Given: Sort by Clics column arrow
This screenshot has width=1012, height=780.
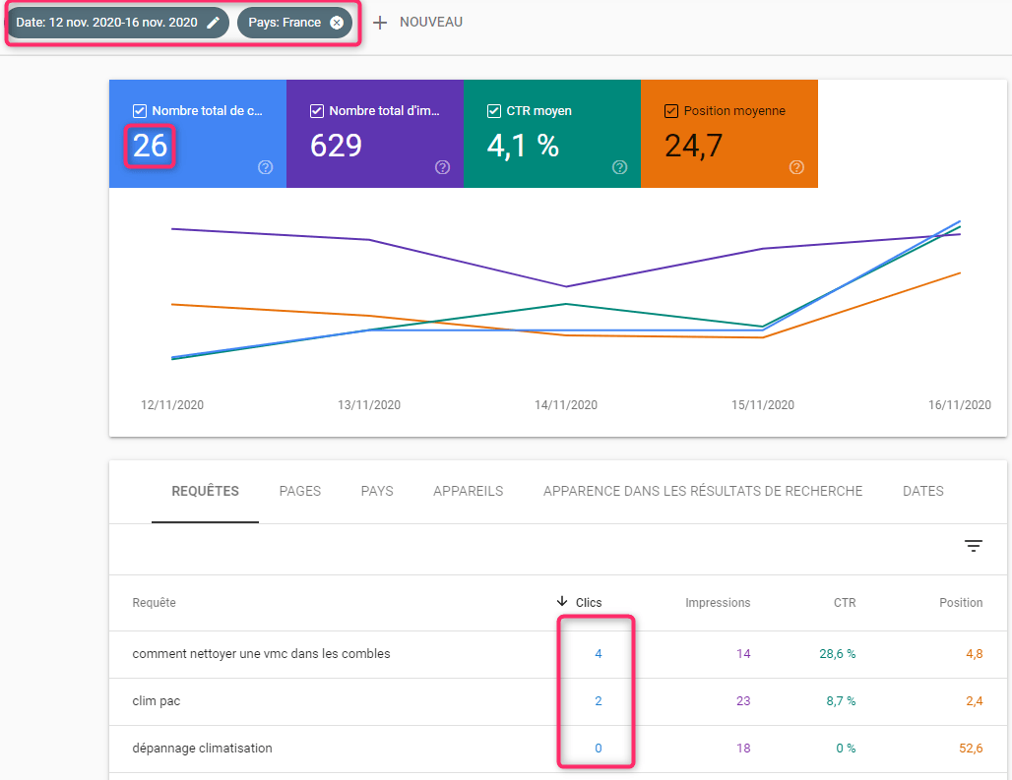Looking at the screenshot, I should pyautogui.click(x=561, y=601).
